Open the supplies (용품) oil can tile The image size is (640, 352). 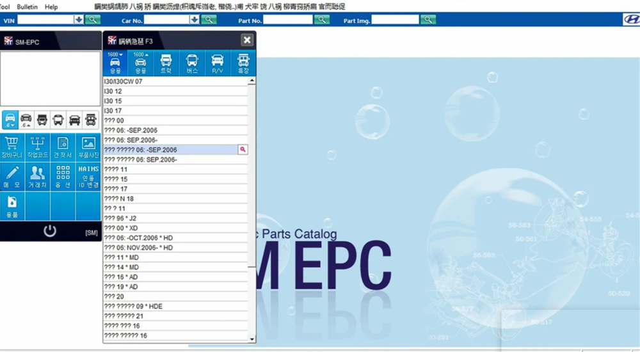(x=12, y=206)
